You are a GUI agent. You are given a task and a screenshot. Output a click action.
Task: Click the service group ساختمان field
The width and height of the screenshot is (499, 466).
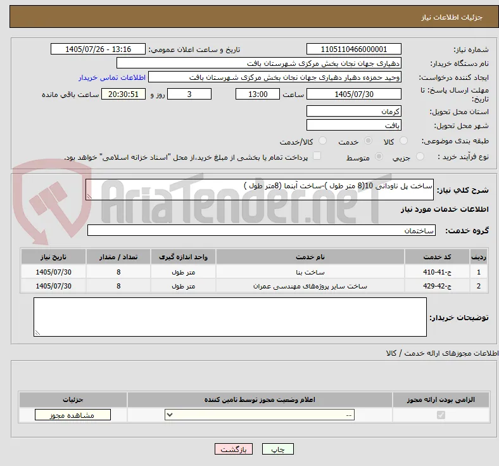(262, 230)
